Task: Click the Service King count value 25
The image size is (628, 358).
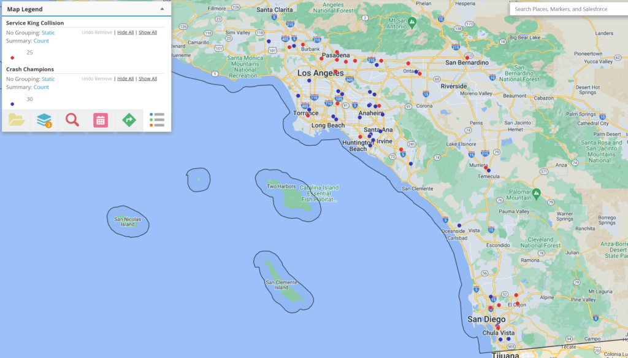Action: click(29, 53)
